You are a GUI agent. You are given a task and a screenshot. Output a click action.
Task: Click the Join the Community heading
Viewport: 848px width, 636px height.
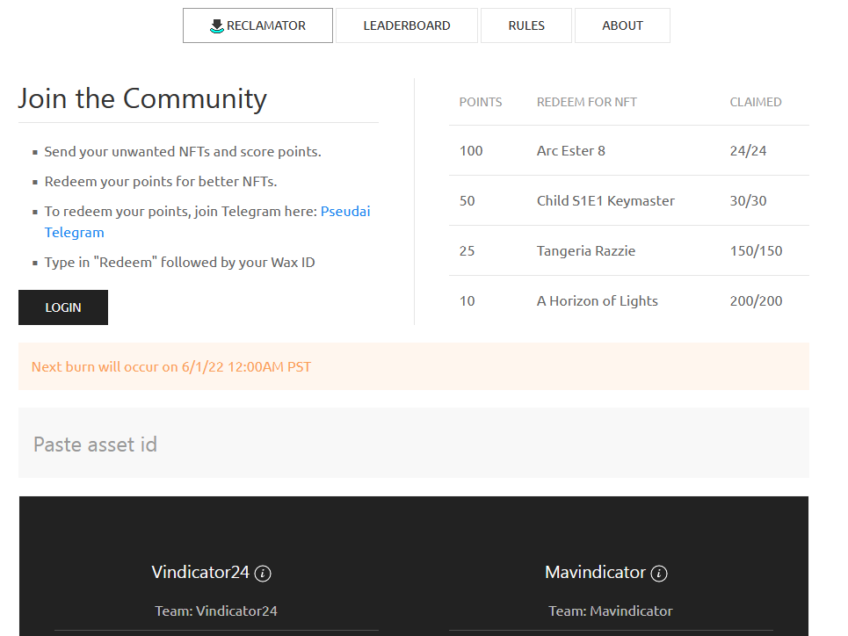tap(142, 99)
